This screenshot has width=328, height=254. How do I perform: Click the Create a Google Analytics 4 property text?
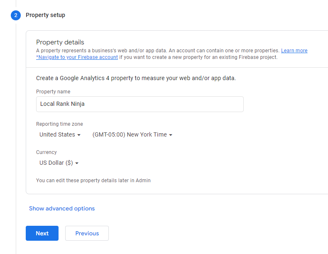coord(136,78)
